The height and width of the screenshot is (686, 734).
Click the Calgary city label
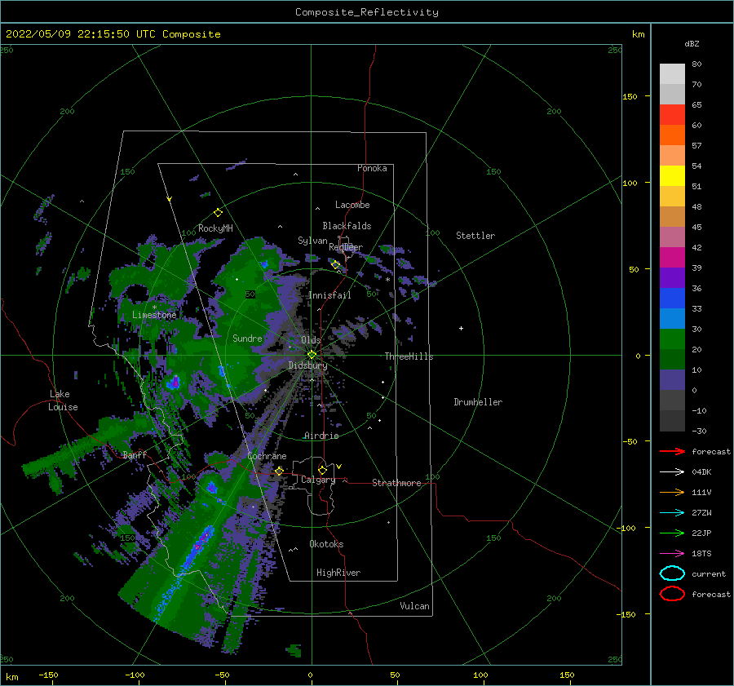(x=318, y=480)
